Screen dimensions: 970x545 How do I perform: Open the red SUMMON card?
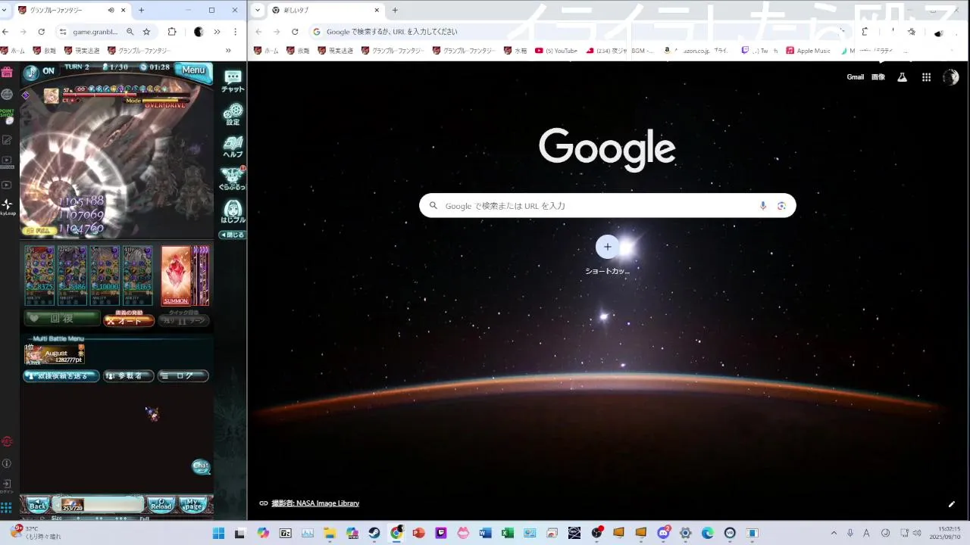[176, 276]
